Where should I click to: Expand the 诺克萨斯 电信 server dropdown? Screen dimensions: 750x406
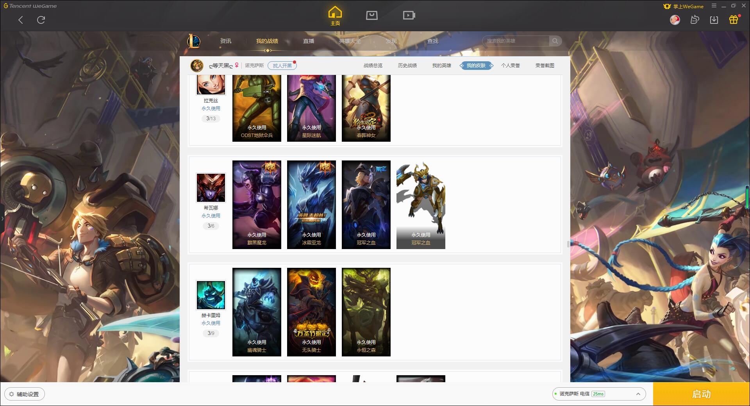[x=598, y=394]
